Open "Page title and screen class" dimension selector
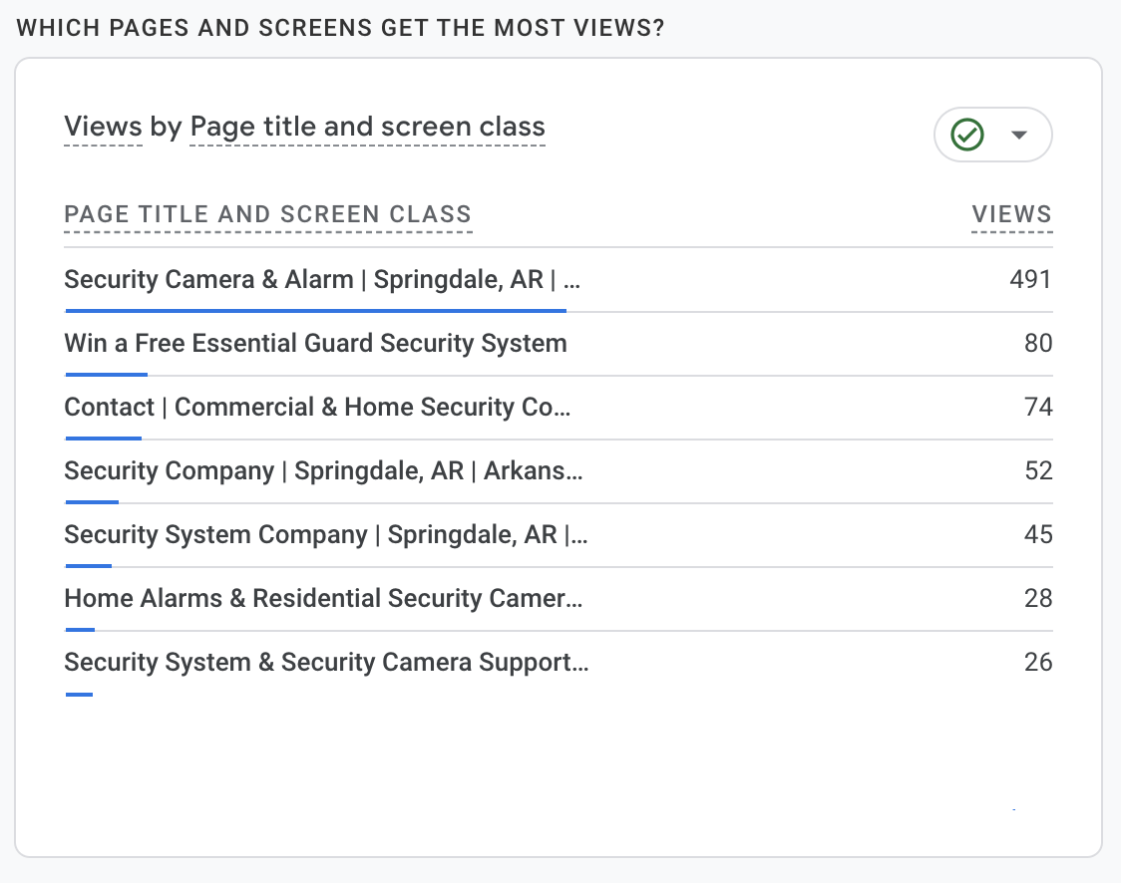Viewport: 1121px width, 883px height. coord(367,128)
